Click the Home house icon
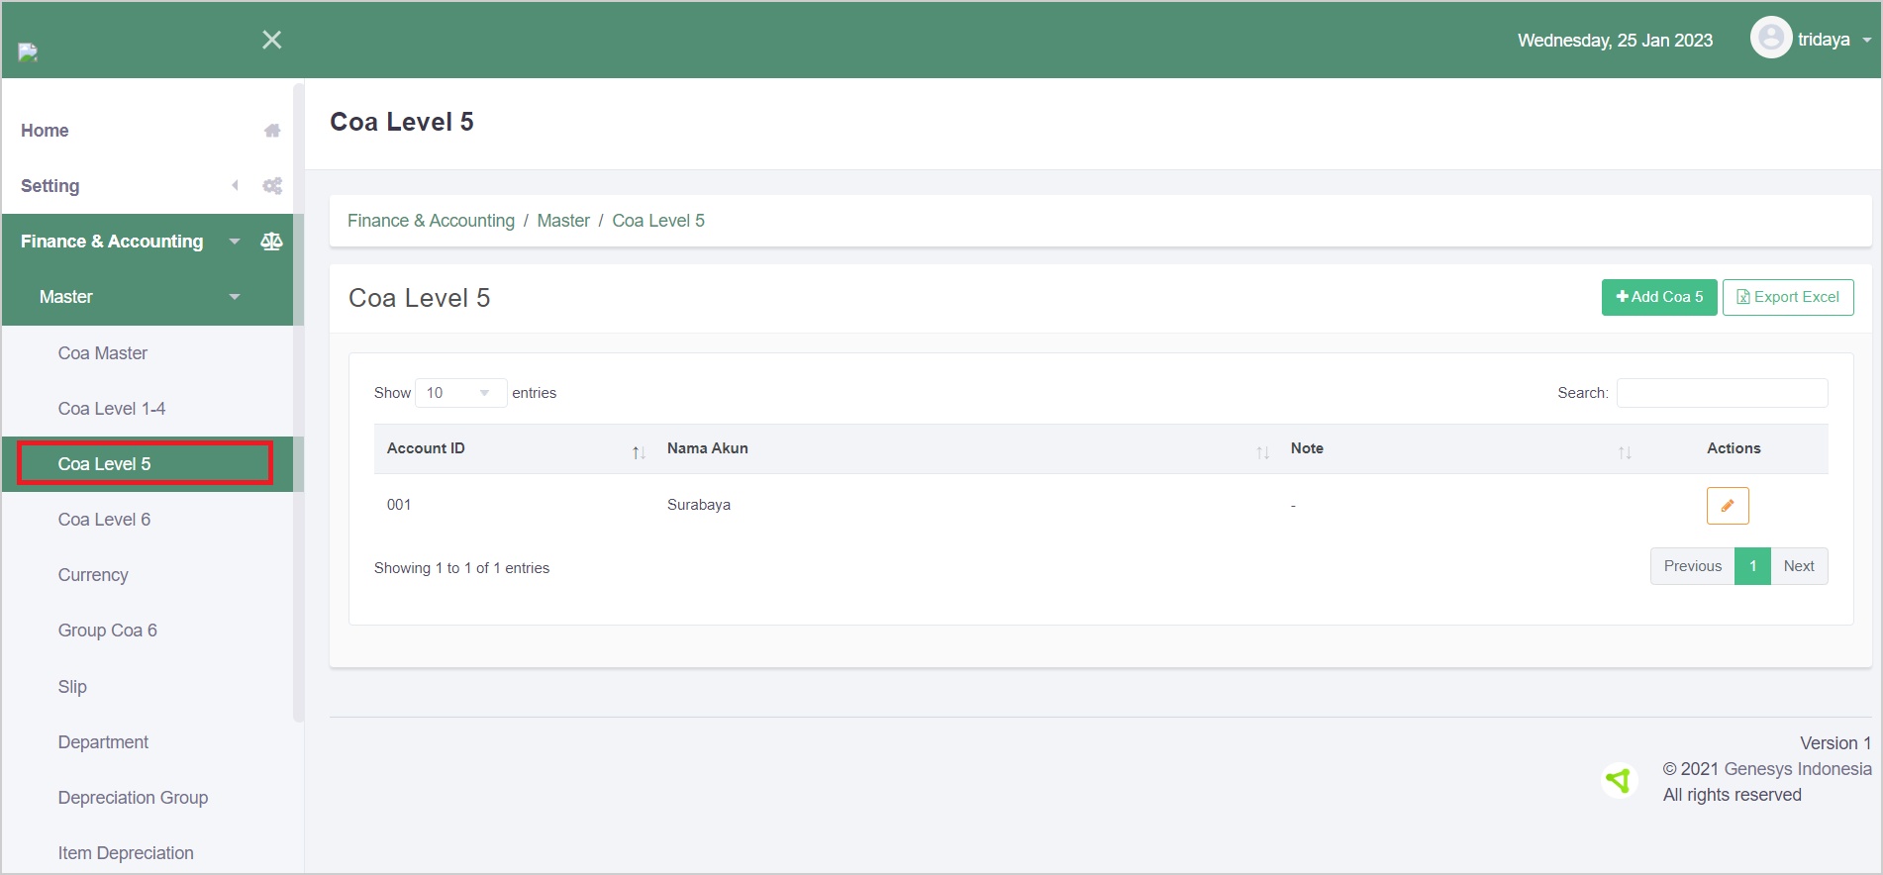Image resolution: width=1883 pixels, height=875 pixels. tap(272, 131)
